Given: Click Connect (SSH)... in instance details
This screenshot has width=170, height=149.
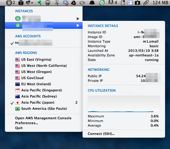Looking at the screenshot, I should point(101,134).
